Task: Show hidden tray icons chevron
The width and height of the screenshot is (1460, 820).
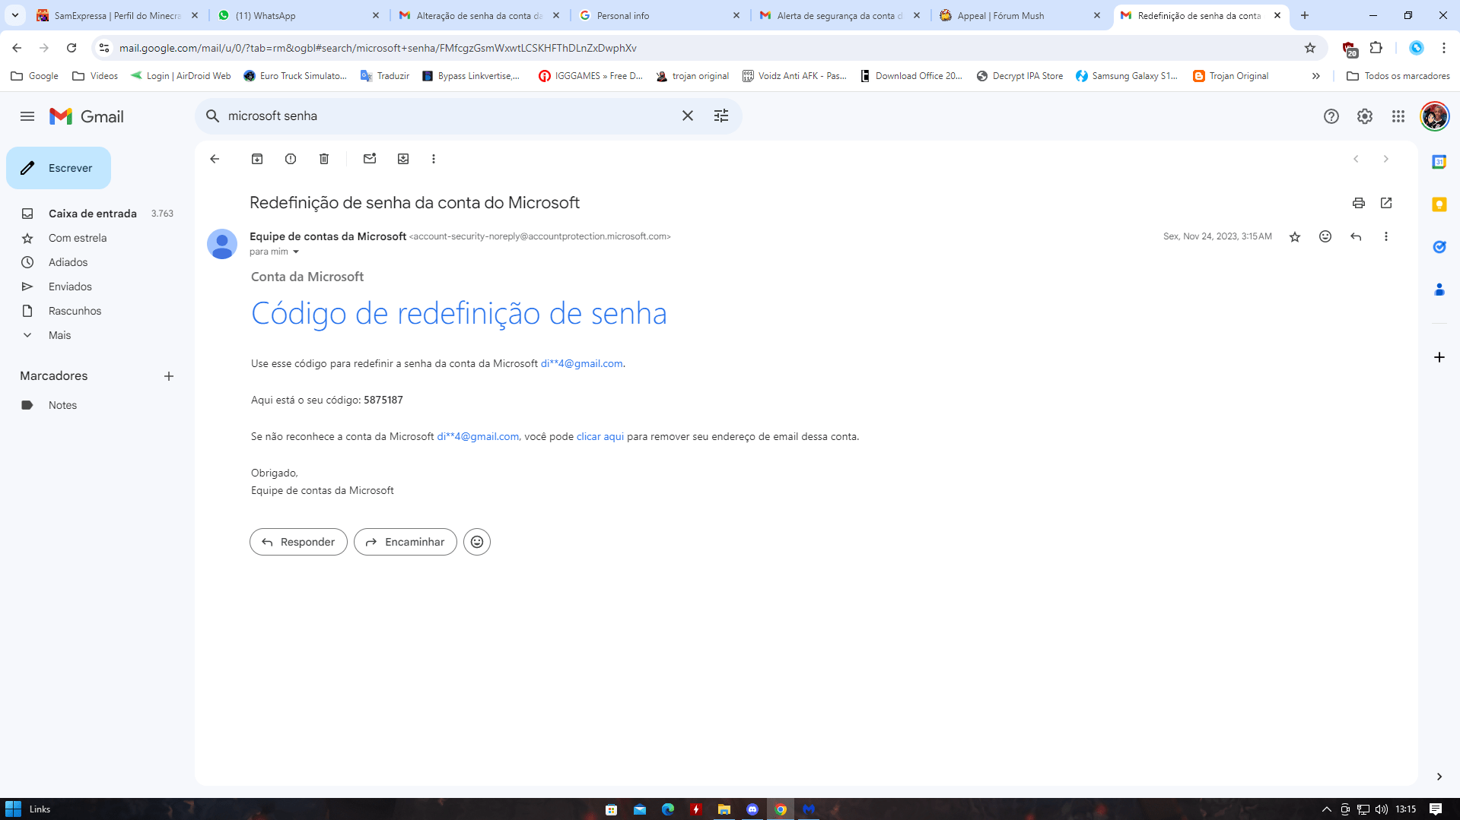Action: [1327, 809]
